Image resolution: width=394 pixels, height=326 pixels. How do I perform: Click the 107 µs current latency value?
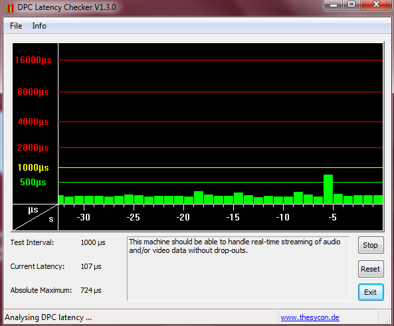[x=91, y=266]
